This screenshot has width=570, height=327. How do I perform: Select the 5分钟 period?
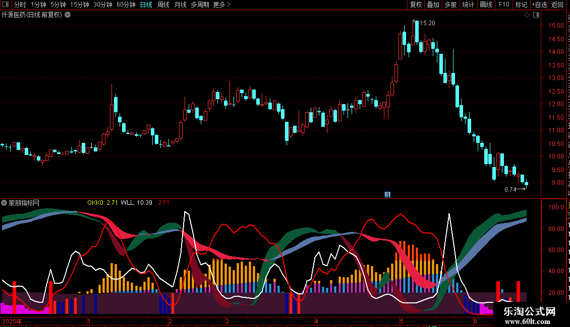pos(58,5)
